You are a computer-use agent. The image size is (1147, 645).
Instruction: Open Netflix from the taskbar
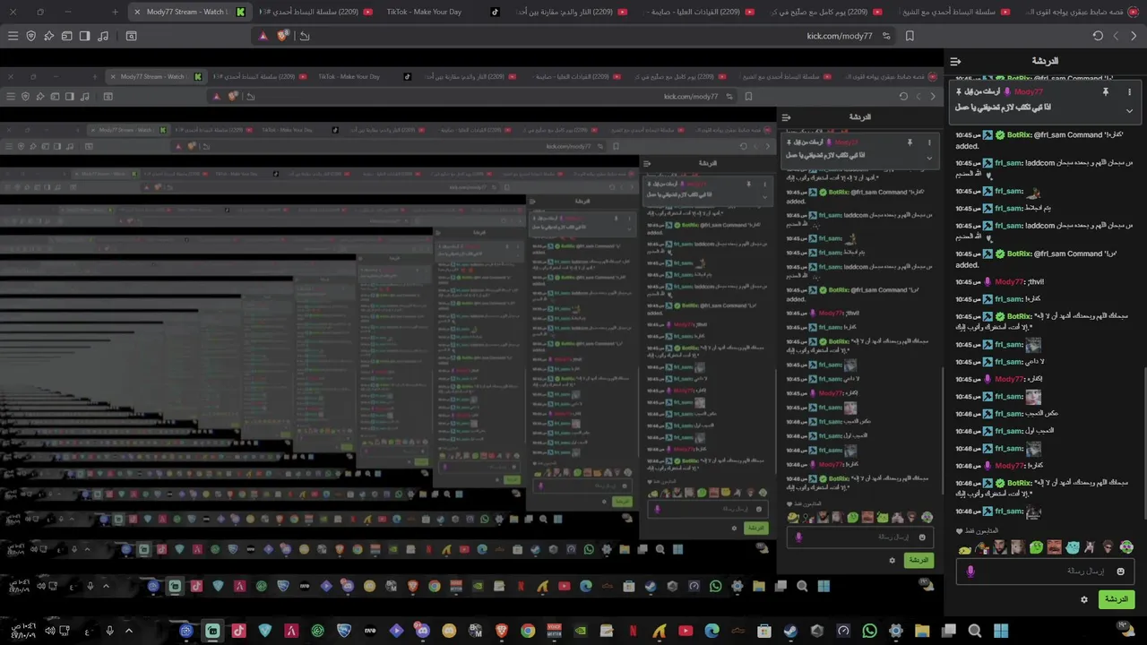click(x=634, y=631)
